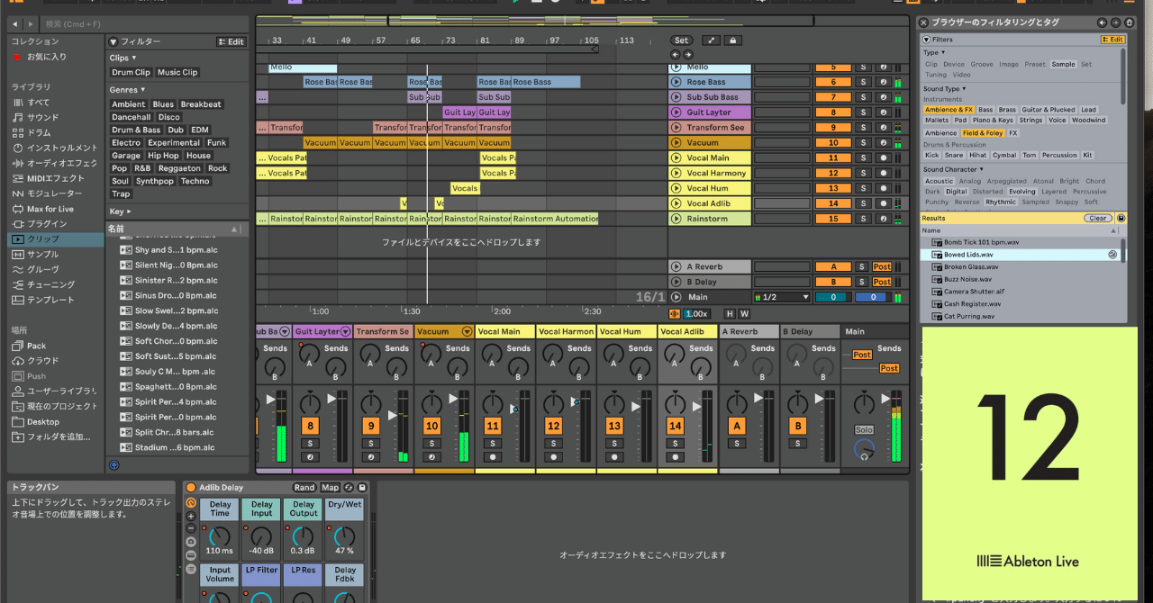
Task: Select the Bomb Tick 101 bpm.wav file icon
Action: (x=937, y=242)
